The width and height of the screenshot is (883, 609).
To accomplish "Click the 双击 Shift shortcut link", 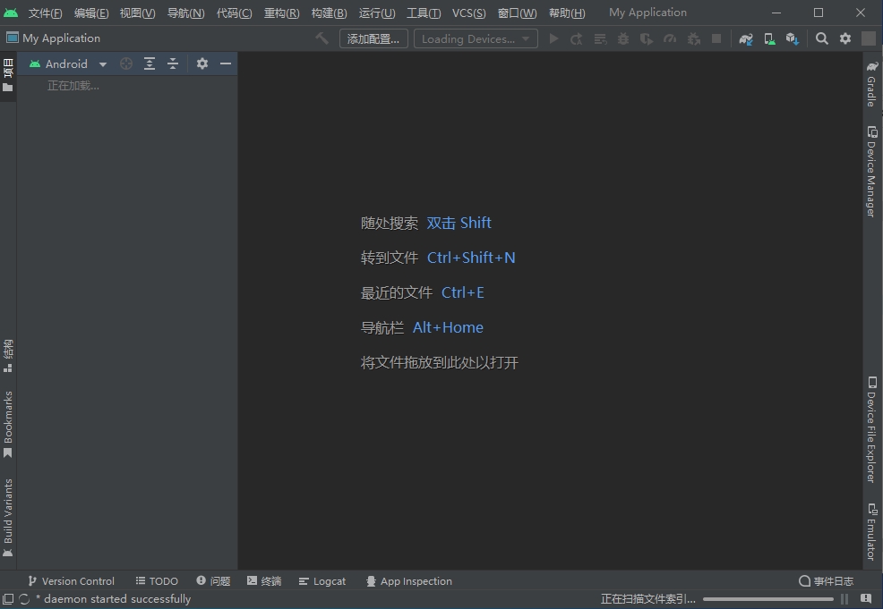I will [x=459, y=223].
